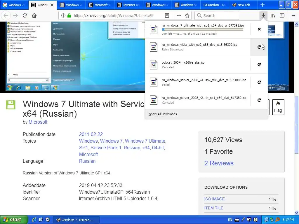The width and height of the screenshot is (299, 224).
Task: Open Windows 7 Ultimate taskbar window button
Action: click(x=76, y=220)
